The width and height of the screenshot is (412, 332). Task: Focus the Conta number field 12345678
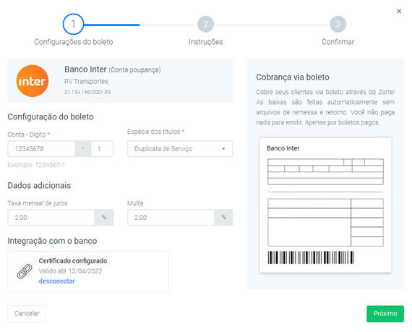41,149
